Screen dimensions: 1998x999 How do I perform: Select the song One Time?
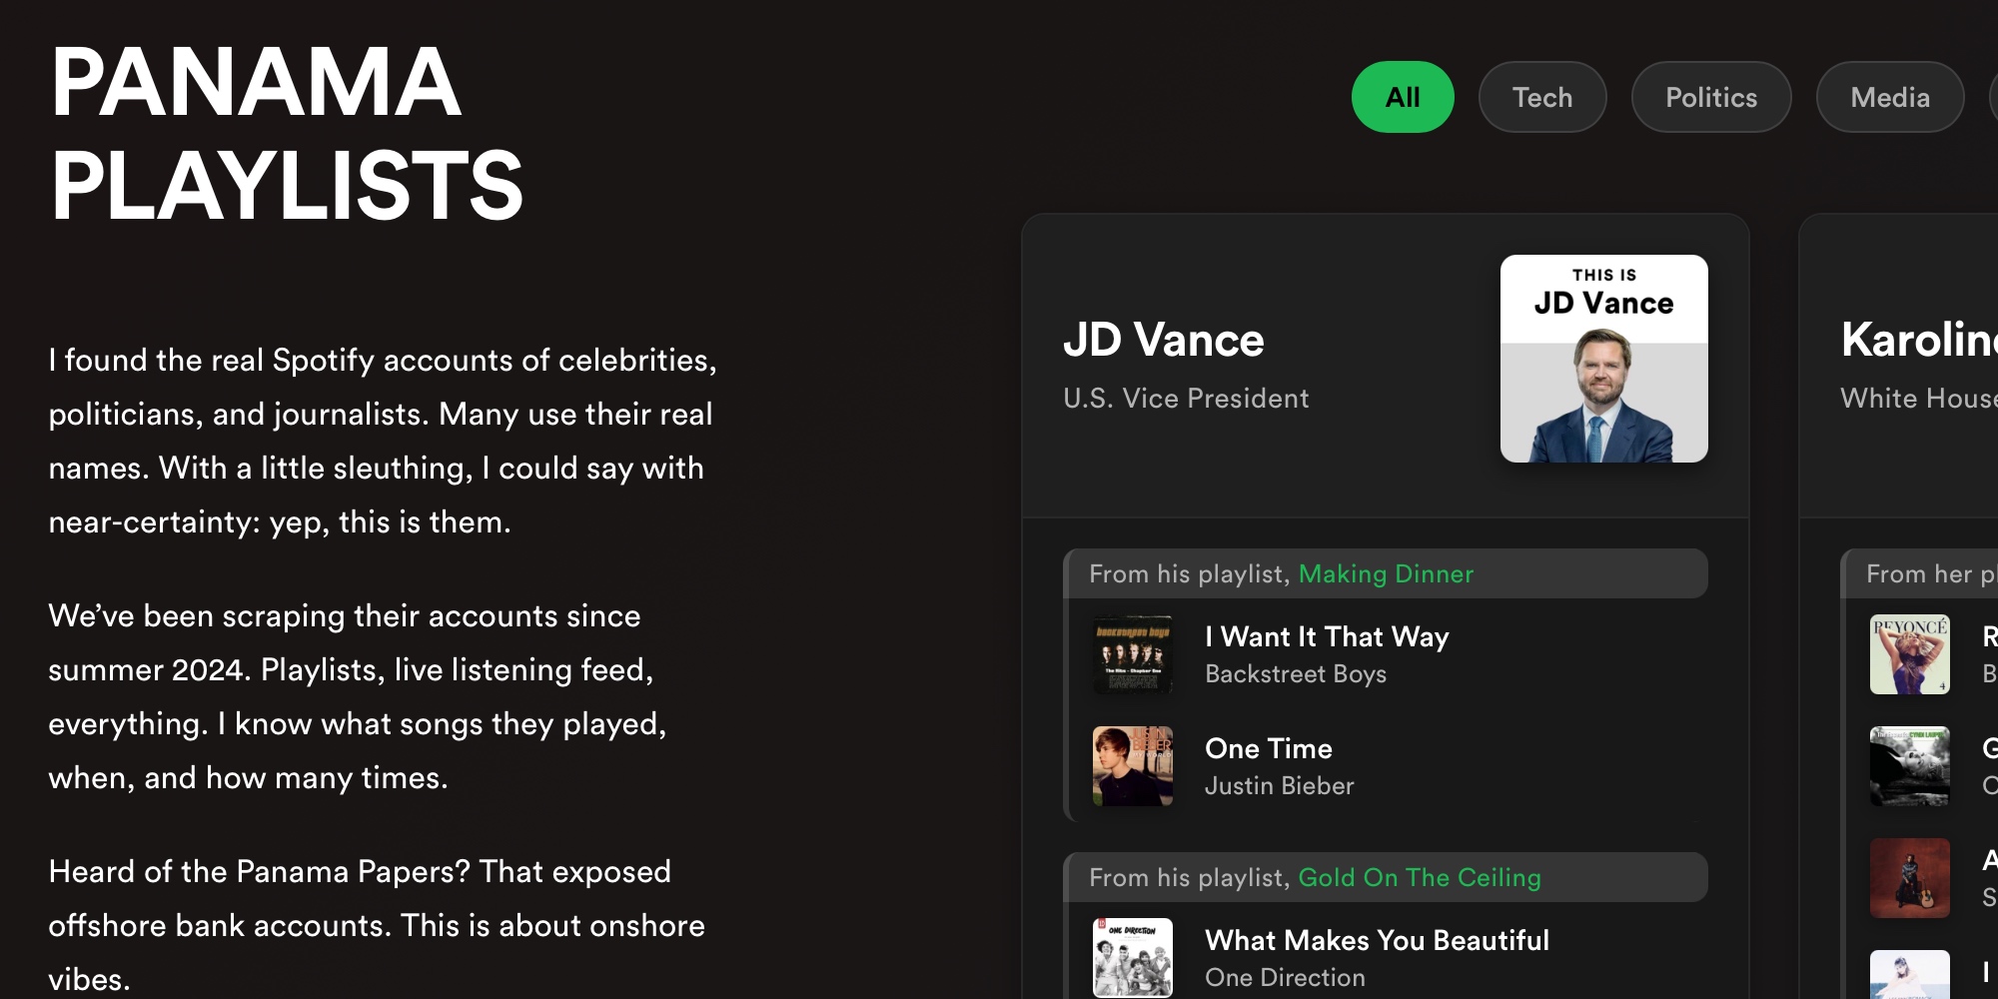(1269, 748)
